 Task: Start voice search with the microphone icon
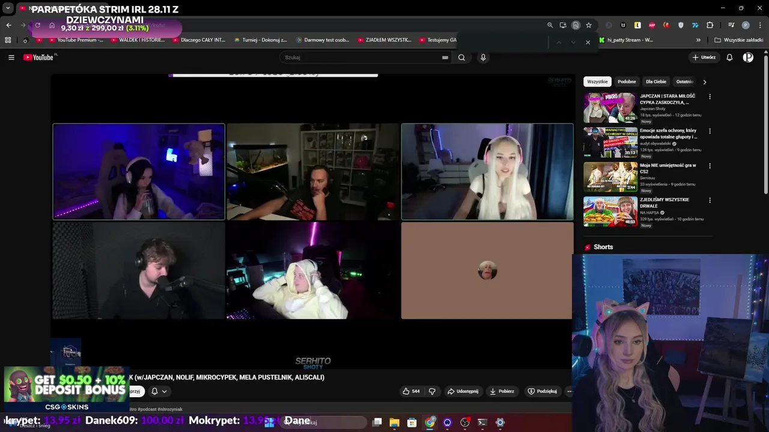pyautogui.click(x=483, y=58)
